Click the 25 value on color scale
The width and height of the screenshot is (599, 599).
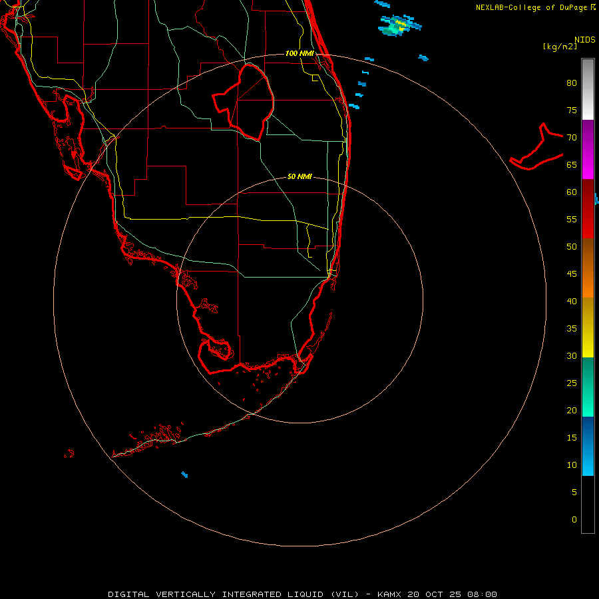[x=572, y=383]
